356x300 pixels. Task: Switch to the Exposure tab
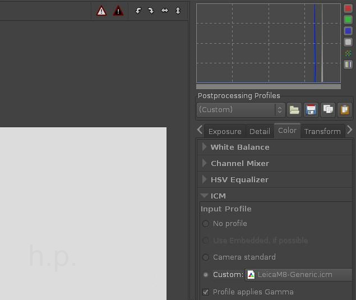(x=225, y=131)
